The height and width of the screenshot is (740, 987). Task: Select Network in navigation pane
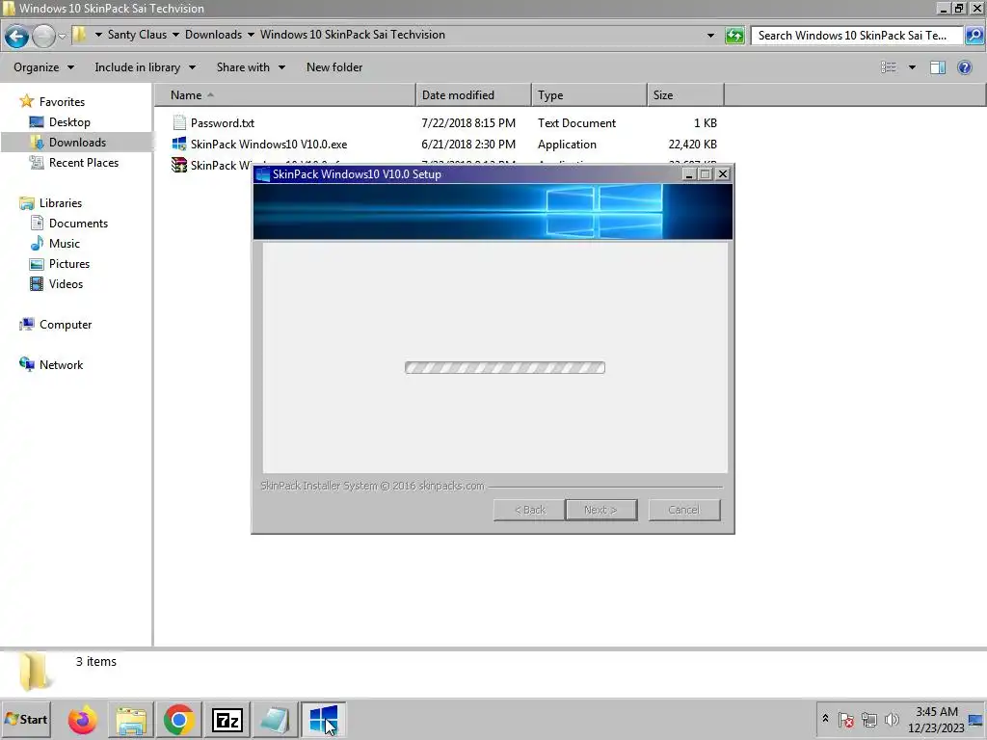point(61,365)
